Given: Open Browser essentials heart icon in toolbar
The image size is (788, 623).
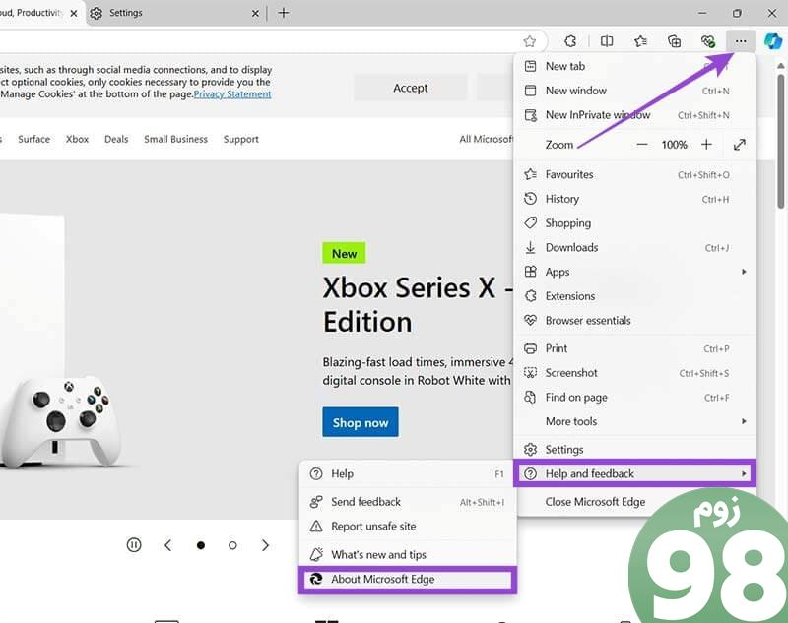Looking at the screenshot, I should pyautogui.click(x=707, y=41).
